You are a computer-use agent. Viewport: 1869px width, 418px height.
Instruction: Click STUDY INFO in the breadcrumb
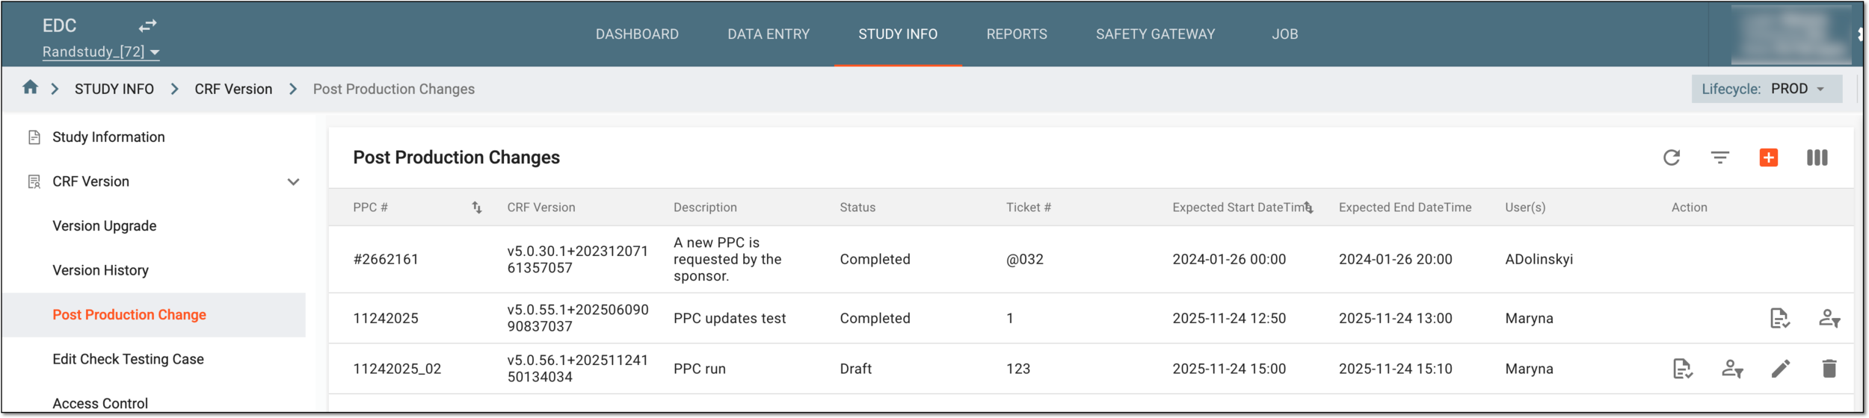point(114,90)
